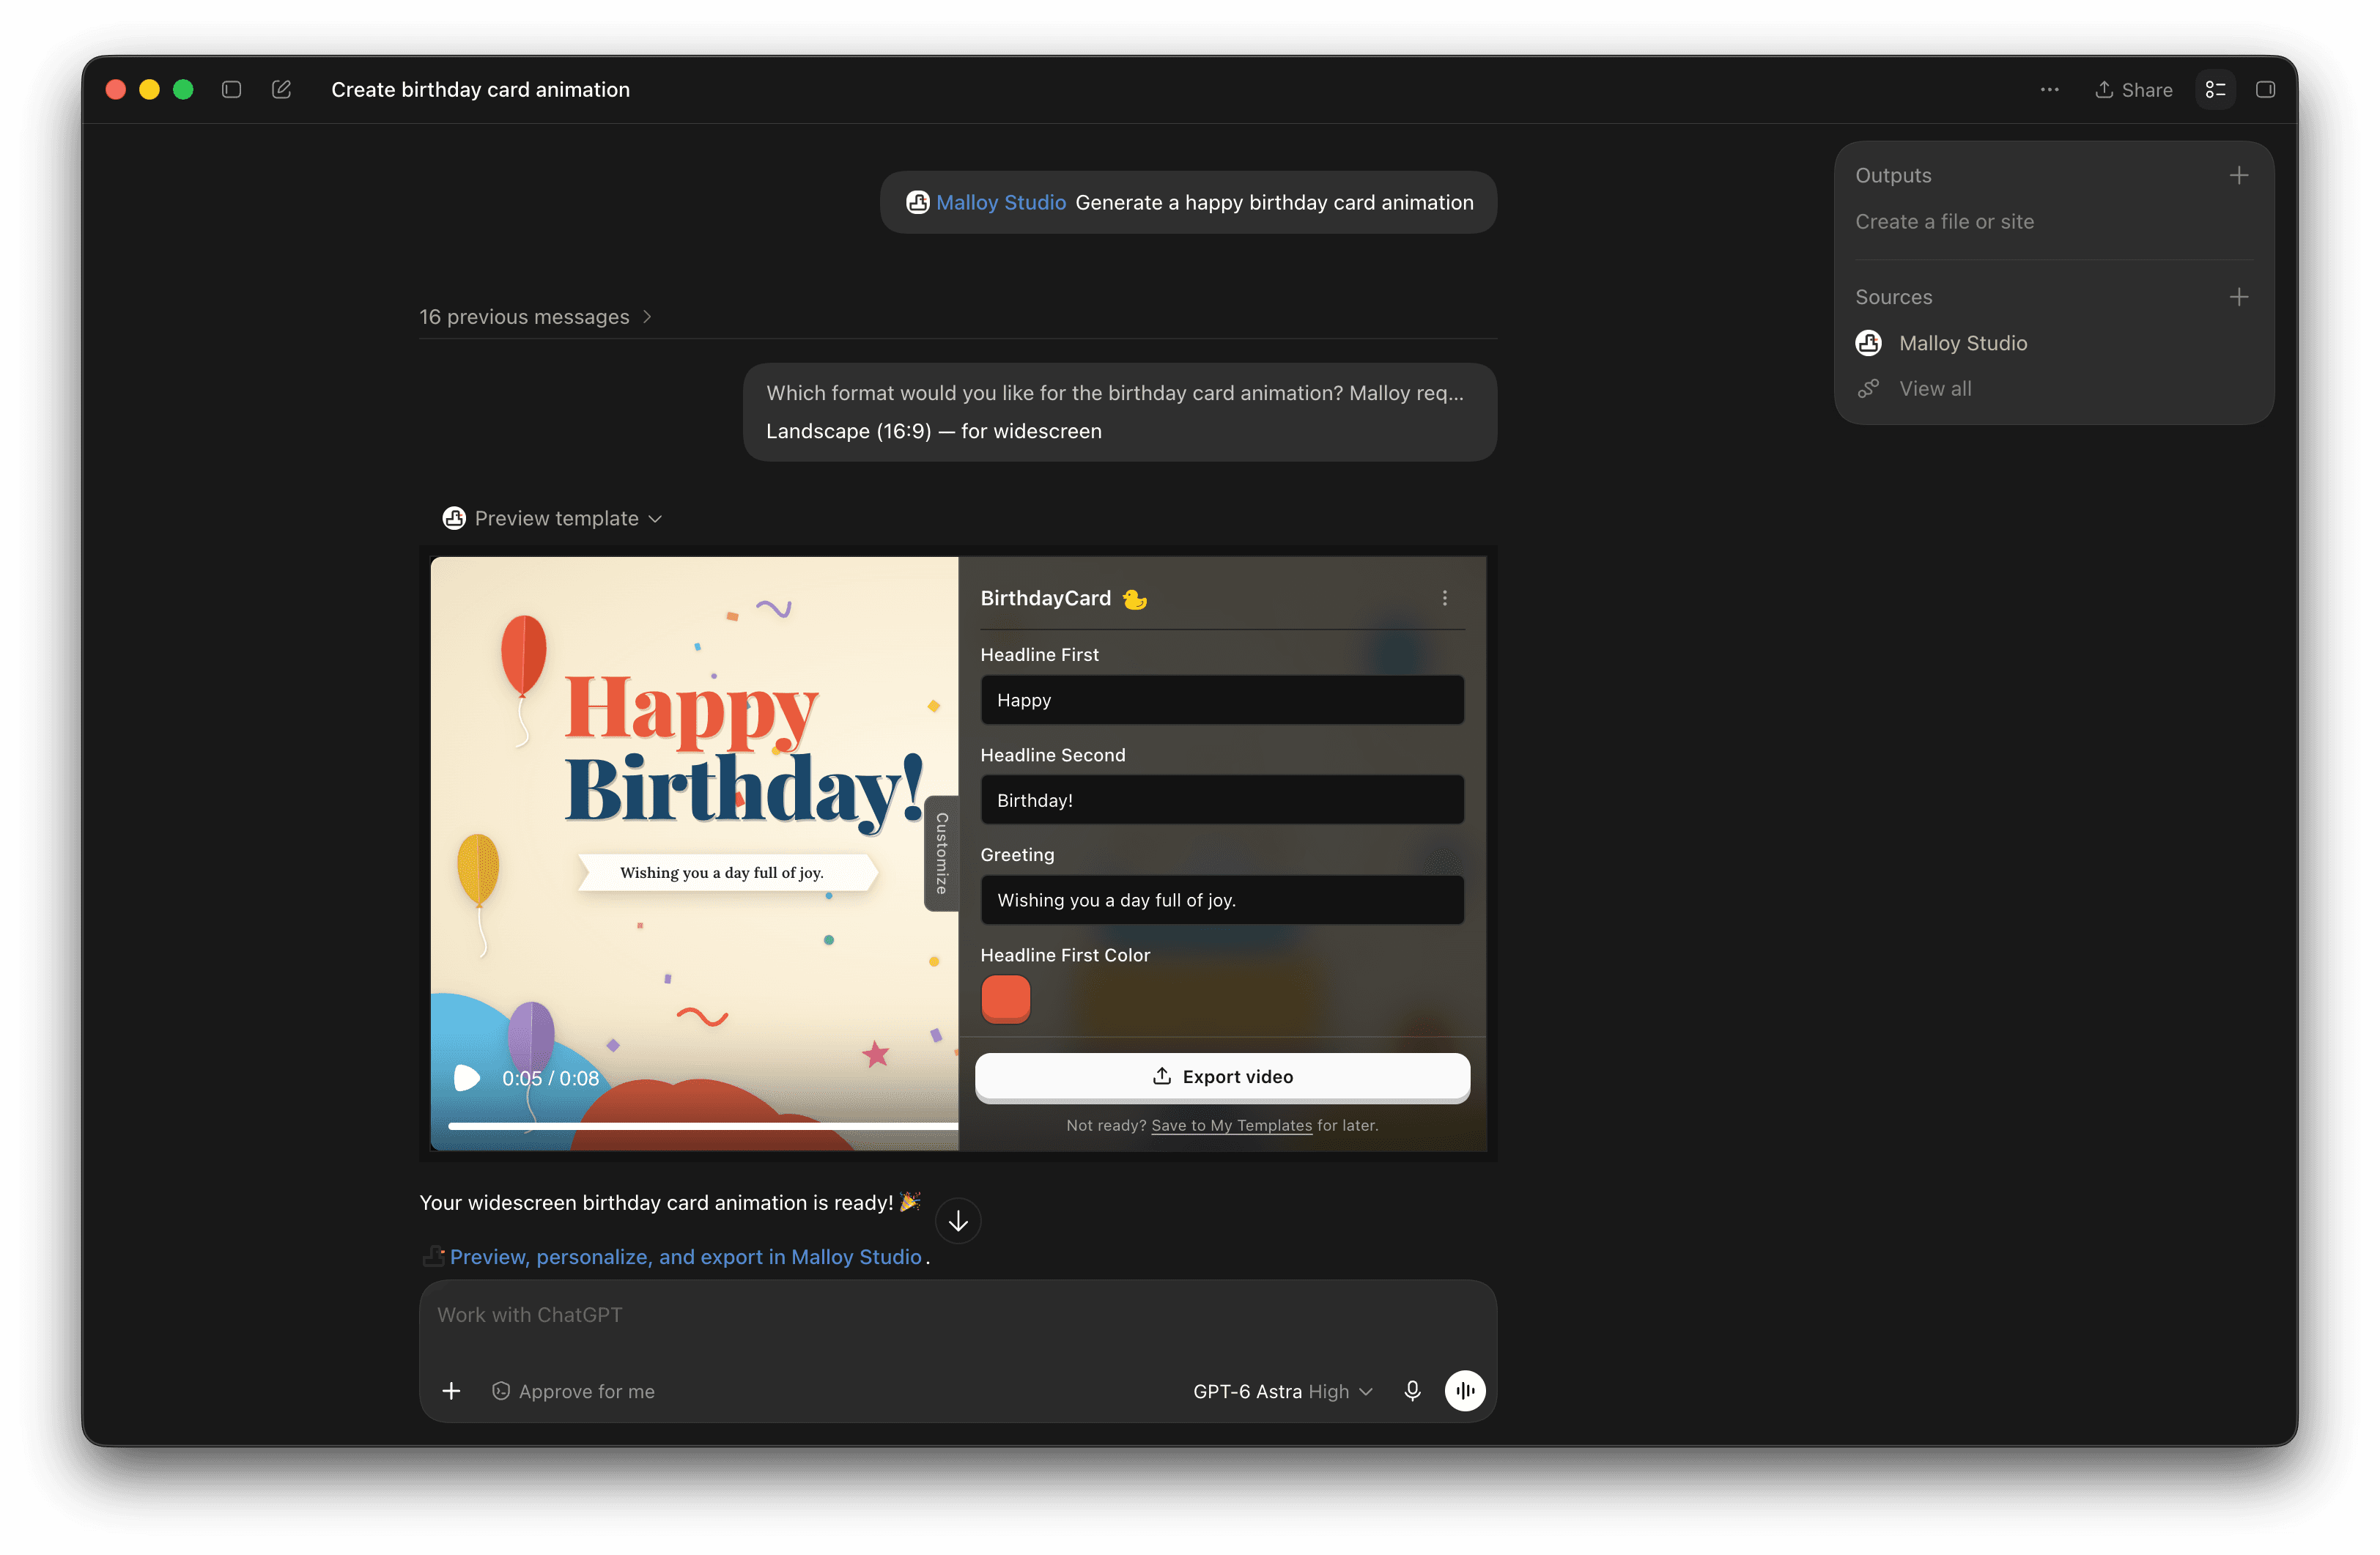Toggle the right side panel icon
This screenshot has width=2380, height=1555.
2265,90
